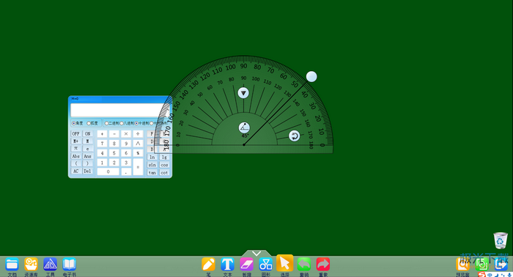Collapse the bottom toolbar chevron

point(256,253)
